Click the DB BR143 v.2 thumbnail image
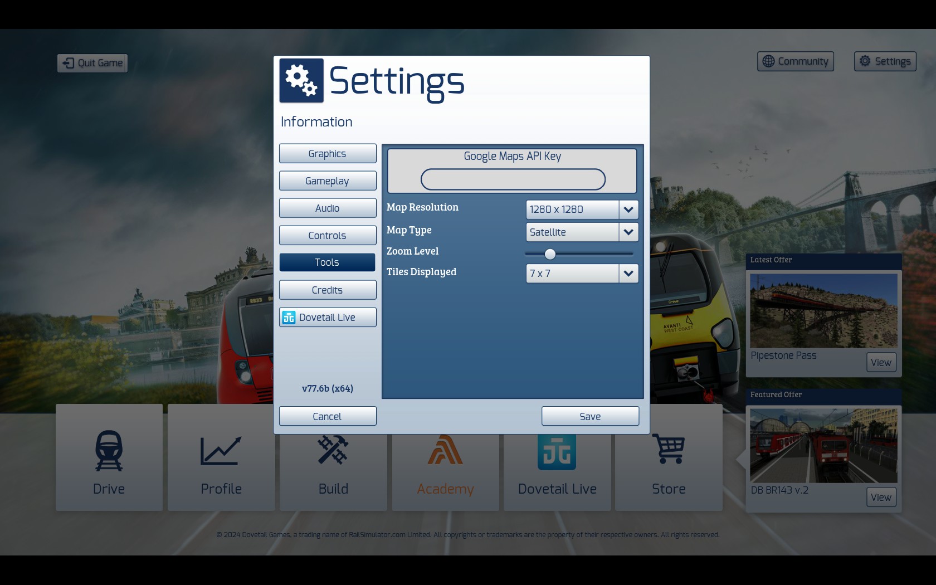The height and width of the screenshot is (585, 936). 823,446
